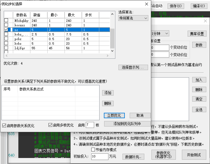210x164 pixels.
Task: Select the pcbz parameter name
Action: [x=18, y=39]
